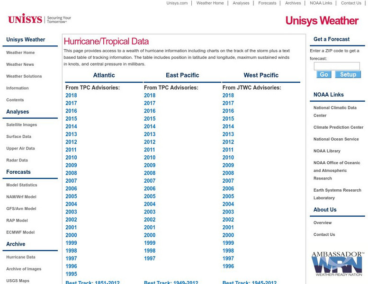Open NAM/Wrf Model sidebar link
Image resolution: width=368 pixels, height=284 pixels.
(21, 197)
